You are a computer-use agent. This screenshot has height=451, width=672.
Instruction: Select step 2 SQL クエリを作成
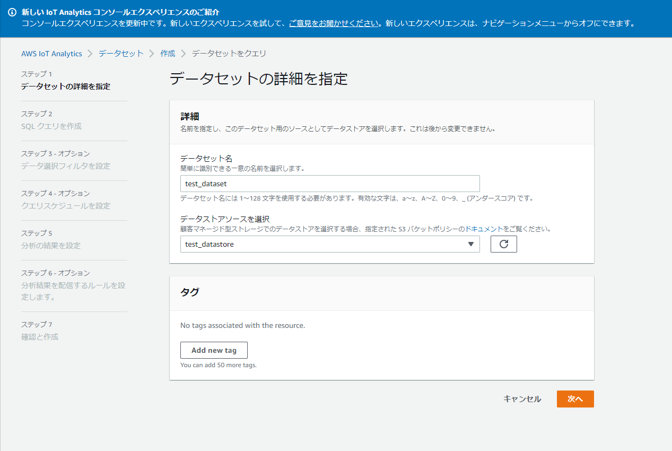pos(51,126)
